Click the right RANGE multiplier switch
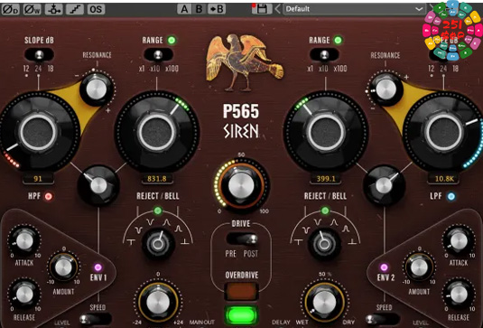This screenshot has width=483, height=328. coord(324,55)
